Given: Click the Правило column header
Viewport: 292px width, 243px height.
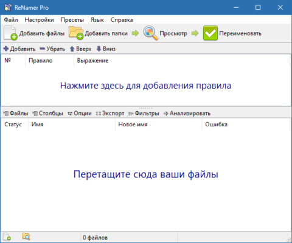Looking at the screenshot, I should (50, 60).
